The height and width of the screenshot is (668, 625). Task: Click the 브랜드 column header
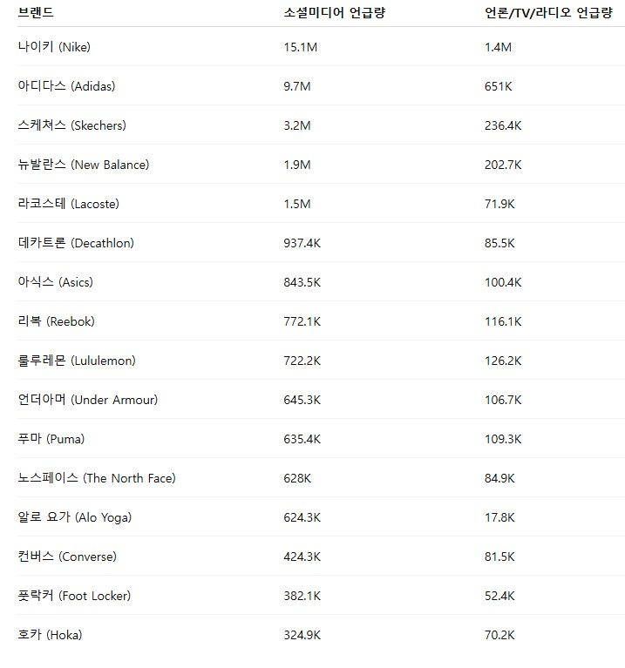pos(36,12)
